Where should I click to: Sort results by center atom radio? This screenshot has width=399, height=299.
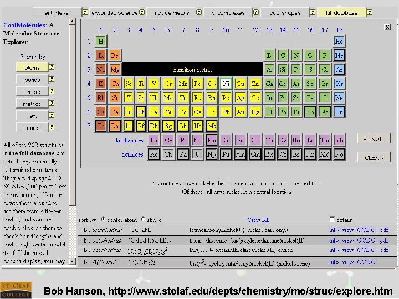pos(103,219)
